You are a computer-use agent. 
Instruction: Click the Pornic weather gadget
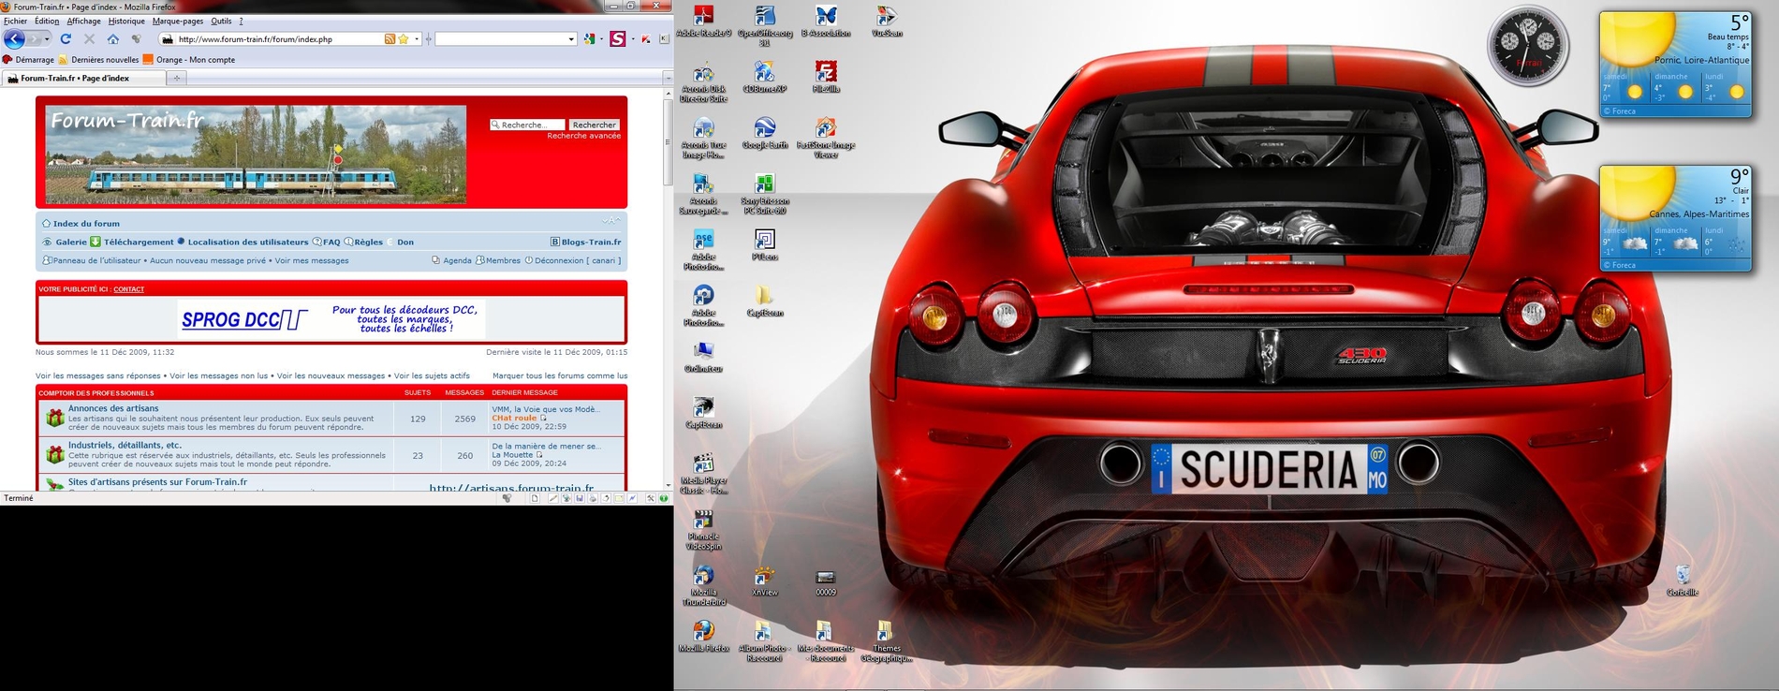pos(1675,65)
